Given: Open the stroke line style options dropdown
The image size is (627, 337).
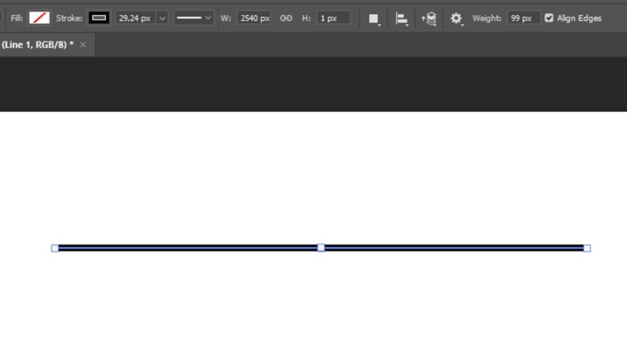Looking at the screenshot, I should [x=193, y=18].
